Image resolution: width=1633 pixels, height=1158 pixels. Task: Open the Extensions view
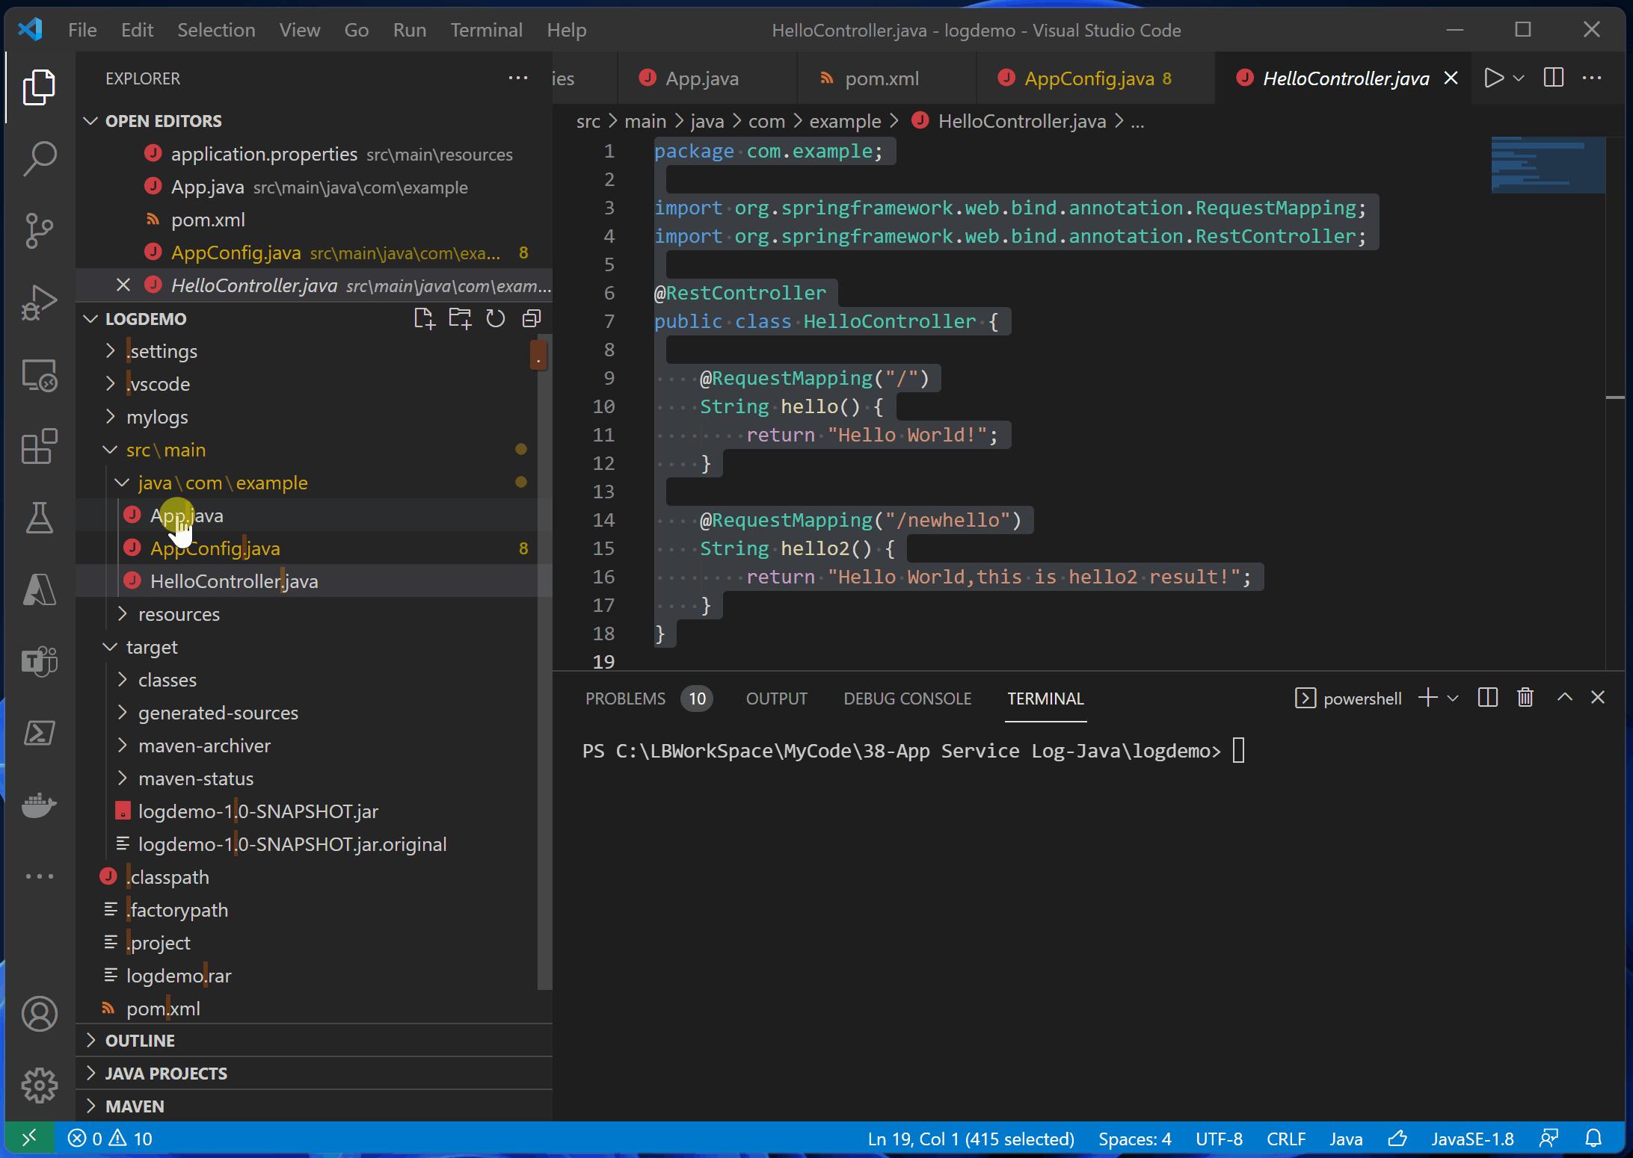coord(39,447)
